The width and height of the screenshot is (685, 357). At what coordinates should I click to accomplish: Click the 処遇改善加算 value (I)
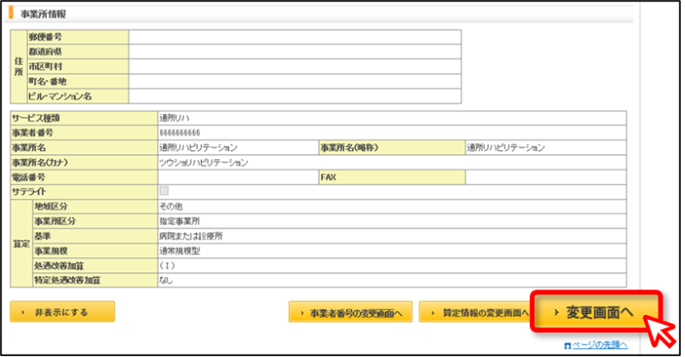167,265
